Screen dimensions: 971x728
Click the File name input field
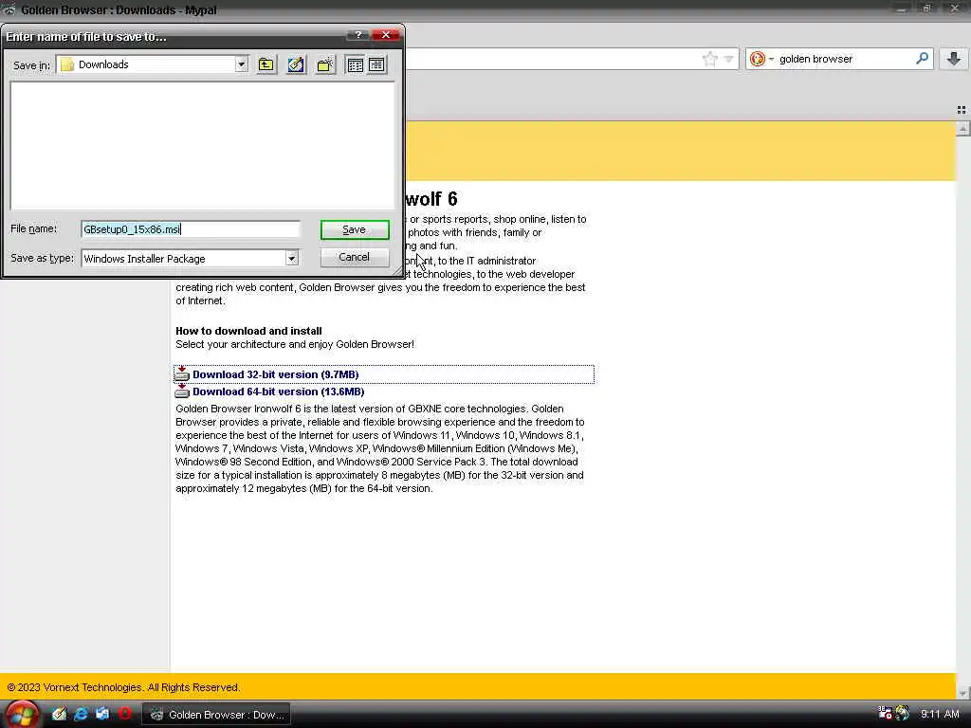(191, 229)
